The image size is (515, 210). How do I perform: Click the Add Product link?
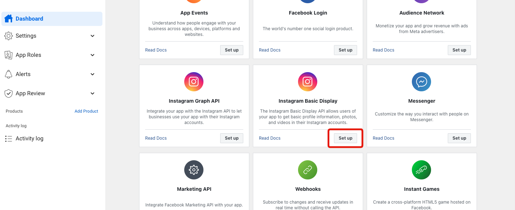pos(86,111)
